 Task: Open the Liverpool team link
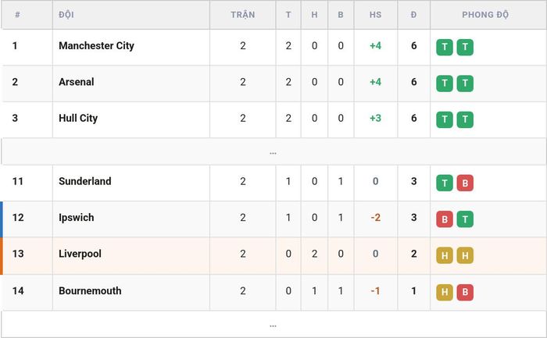click(x=80, y=254)
